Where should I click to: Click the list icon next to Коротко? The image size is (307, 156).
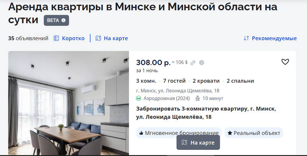[56, 38]
